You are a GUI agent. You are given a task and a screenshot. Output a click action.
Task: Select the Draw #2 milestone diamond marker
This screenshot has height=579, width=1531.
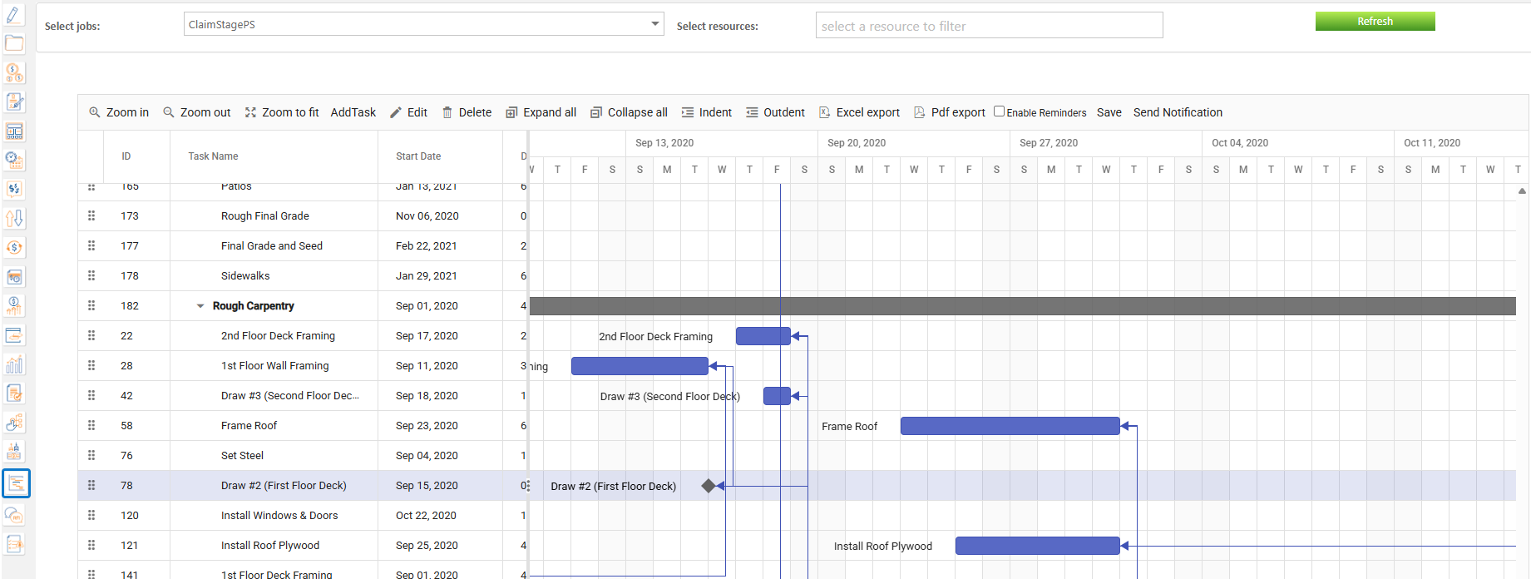point(708,486)
